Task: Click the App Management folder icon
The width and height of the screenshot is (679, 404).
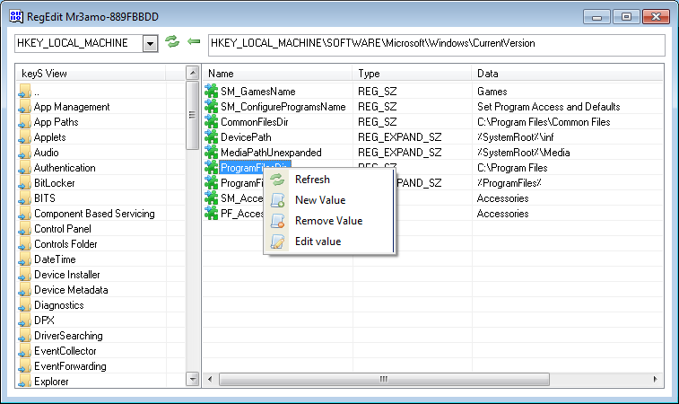Action: coord(25,107)
